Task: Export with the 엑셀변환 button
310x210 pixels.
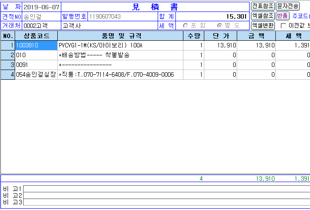Action: (262, 26)
